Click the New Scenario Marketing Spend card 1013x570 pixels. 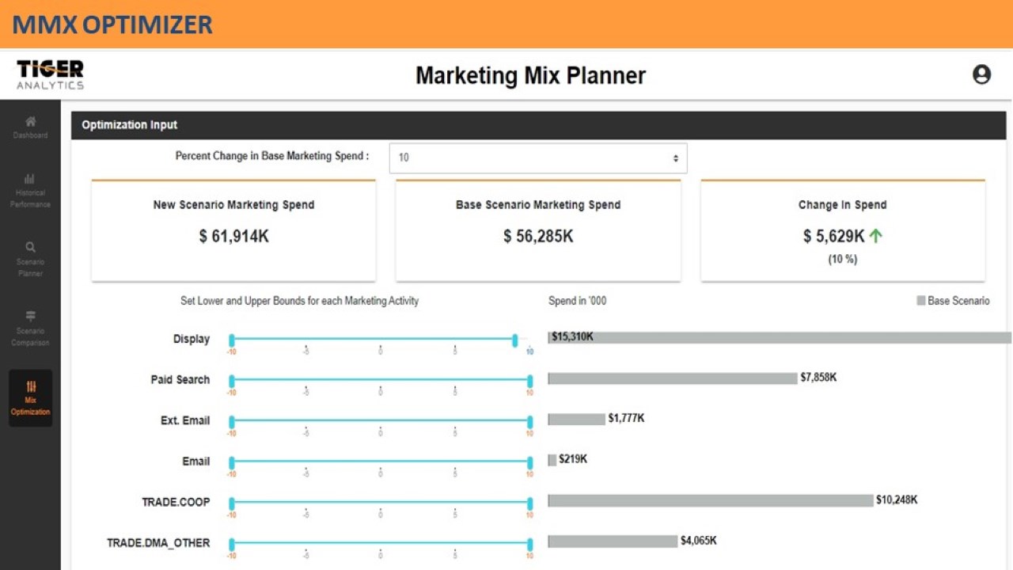point(233,230)
